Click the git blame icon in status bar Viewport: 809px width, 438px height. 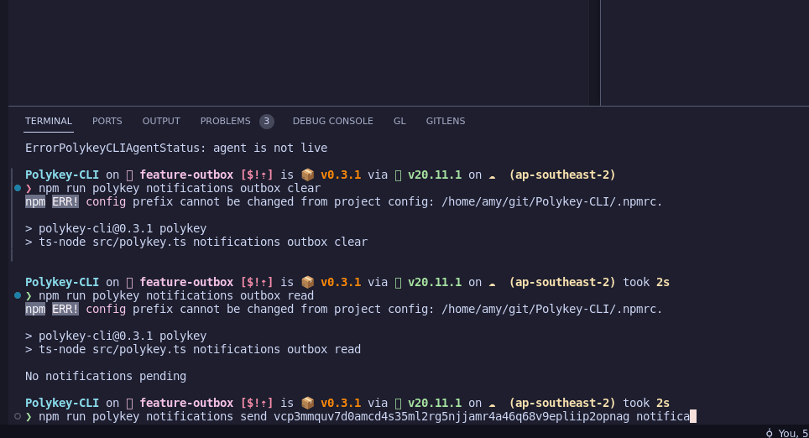(770, 433)
